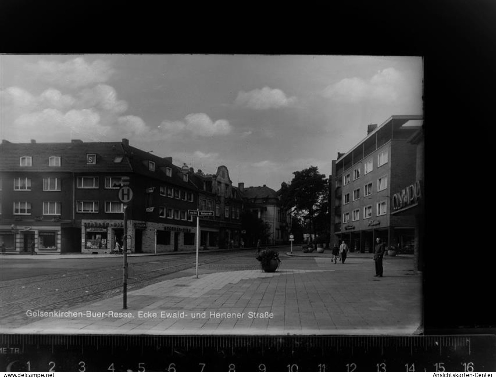Click the street name signpost in the center
The image size is (496, 378).
click(x=201, y=213)
